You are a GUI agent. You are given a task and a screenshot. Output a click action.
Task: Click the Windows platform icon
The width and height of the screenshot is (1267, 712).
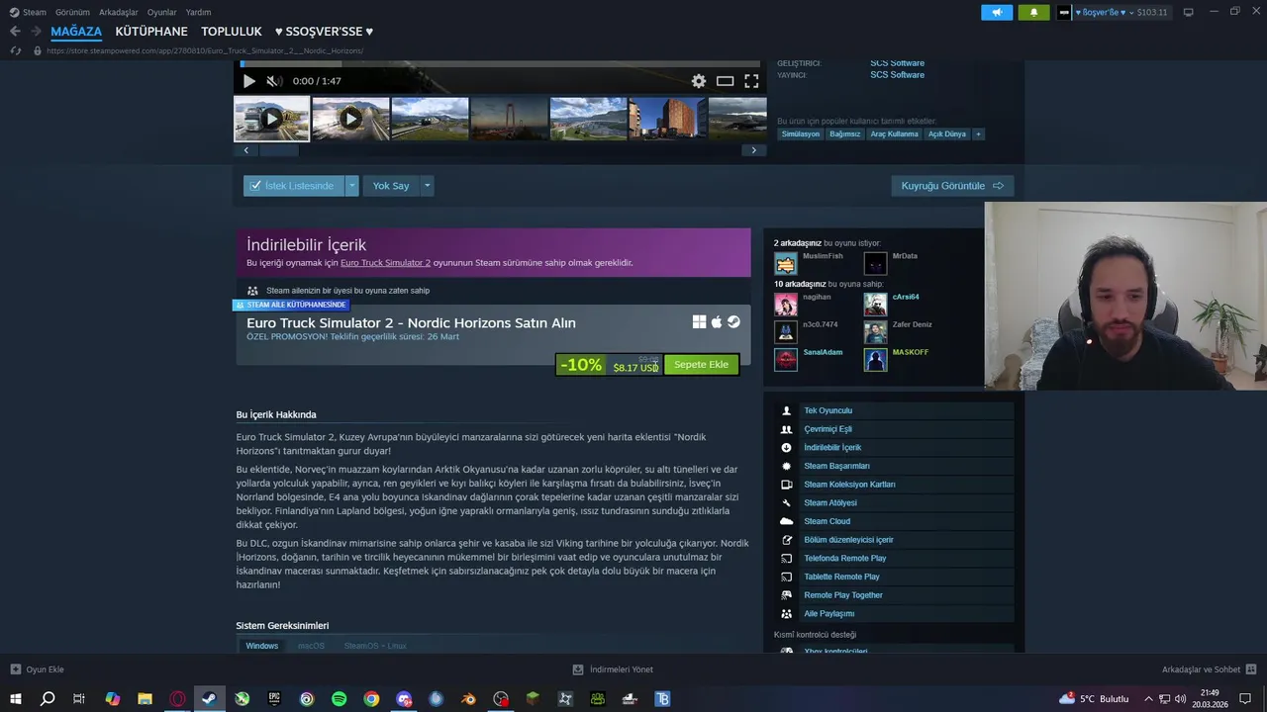pyautogui.click(x=699, y=322)
